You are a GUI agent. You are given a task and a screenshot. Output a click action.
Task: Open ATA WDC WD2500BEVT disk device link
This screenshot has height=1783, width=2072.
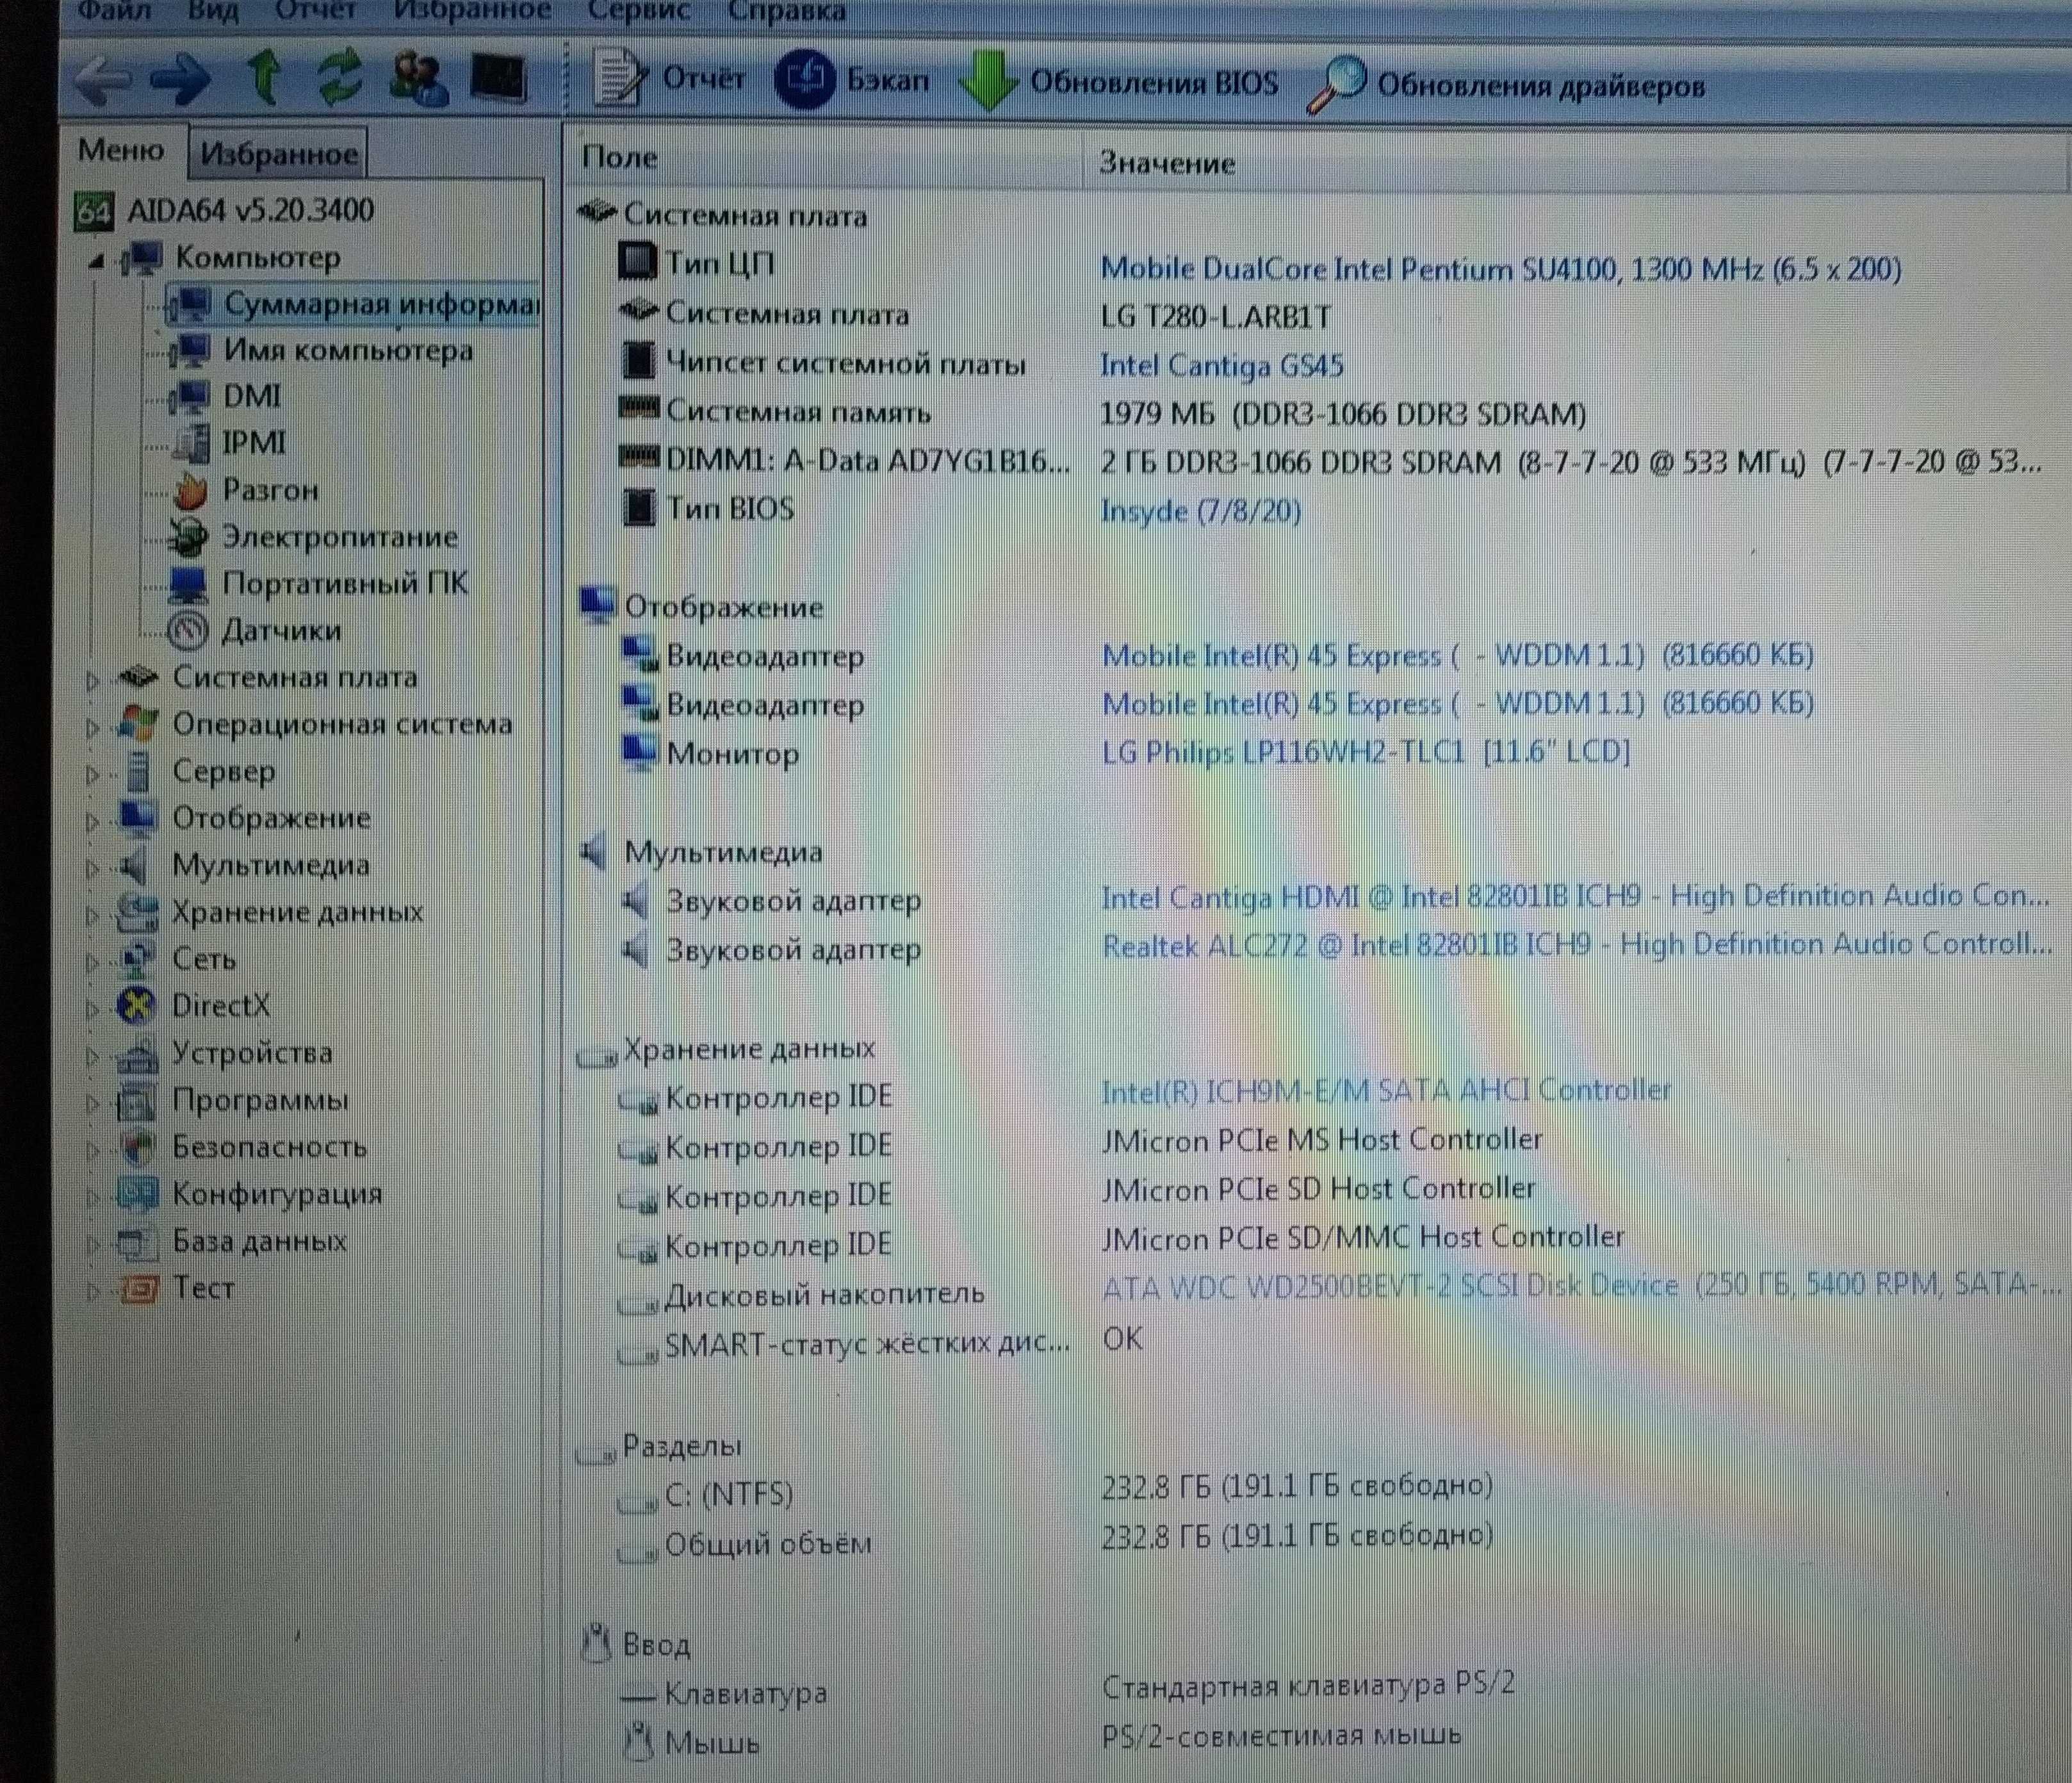coord(1582,1286)
